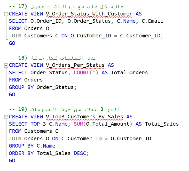This screenshot has height=171, width=189.
Task: Click the GO statement after the Top3 view
Action: pos(12,160)
